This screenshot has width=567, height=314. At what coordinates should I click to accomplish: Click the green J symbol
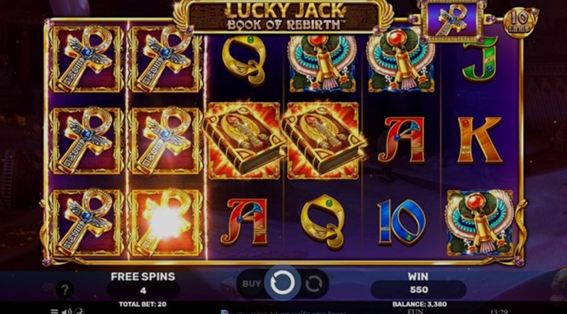pos(480,59)
